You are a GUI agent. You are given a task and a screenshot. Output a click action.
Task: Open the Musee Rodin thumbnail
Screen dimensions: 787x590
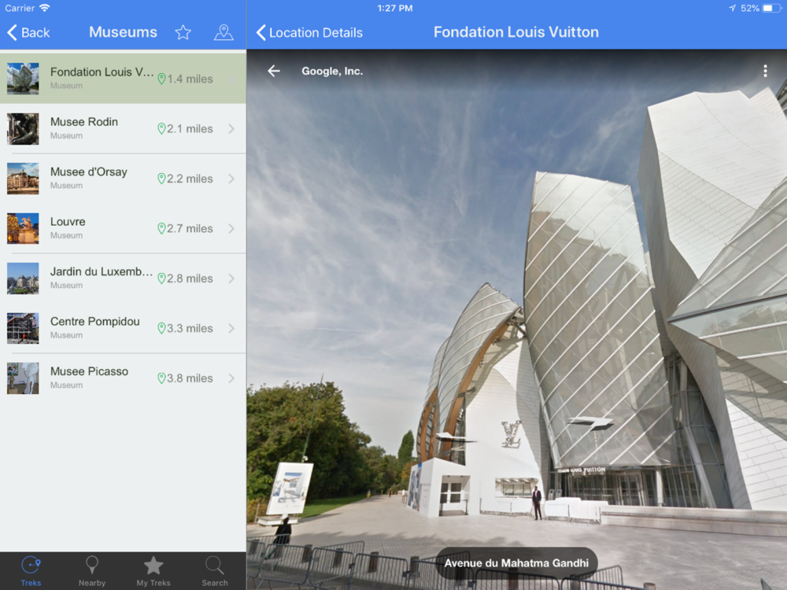pyautogui.click(x=23, y=129)
